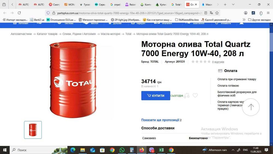Show hidden system tray icons

click(233, 150)
